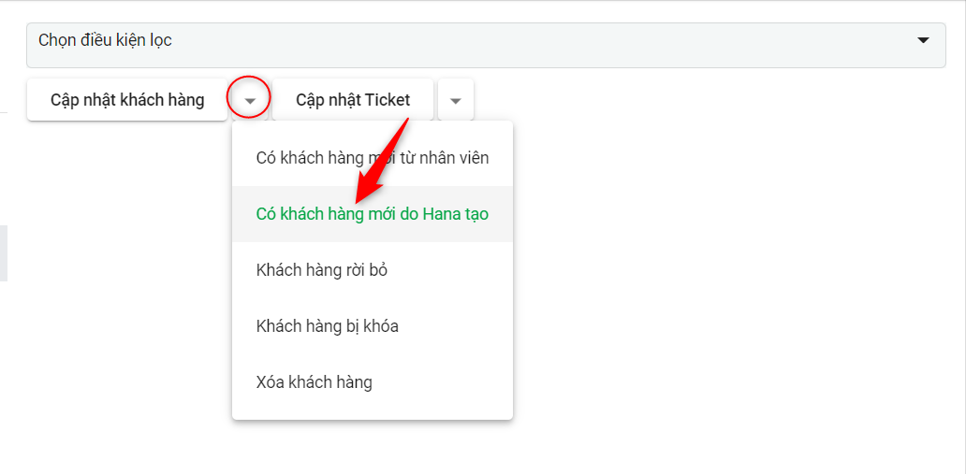
Task: Select "Có khách hàng mới từ nhân viên"
Action: pos(373,158)
